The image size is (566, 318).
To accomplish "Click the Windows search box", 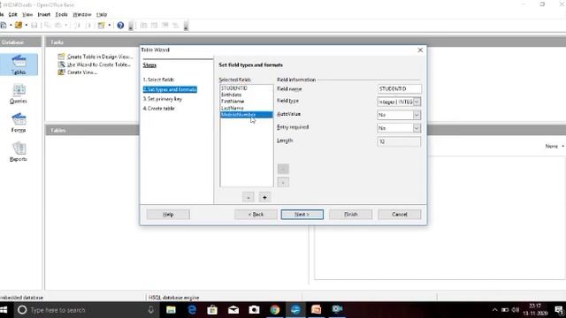I will 87,310.
